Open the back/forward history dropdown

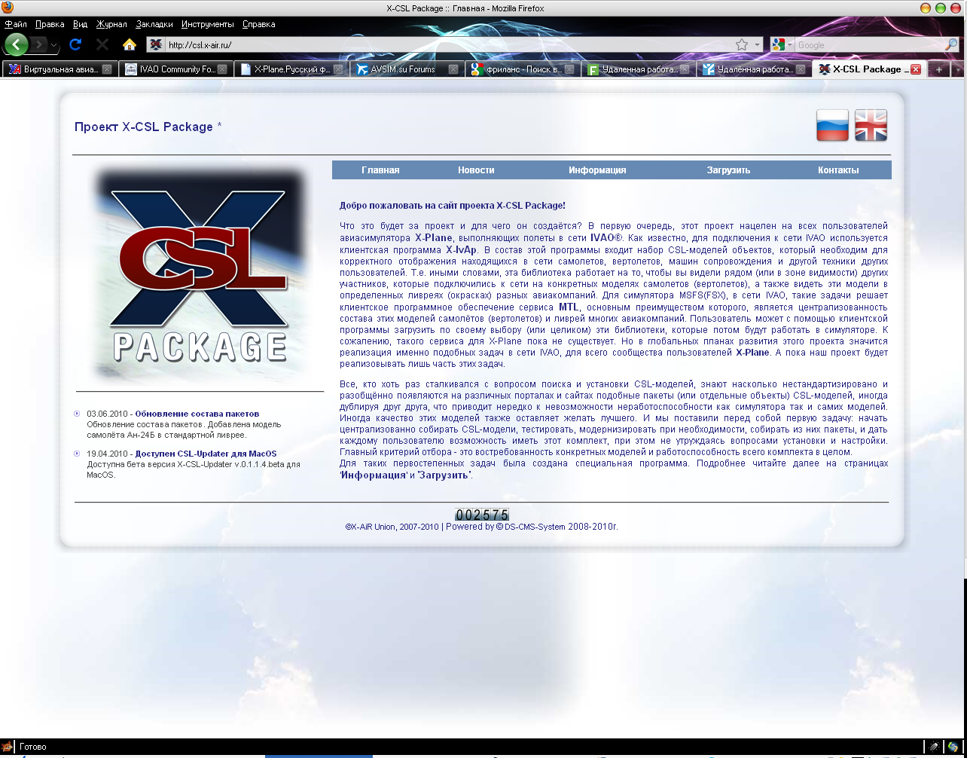[x=54, y=45]
